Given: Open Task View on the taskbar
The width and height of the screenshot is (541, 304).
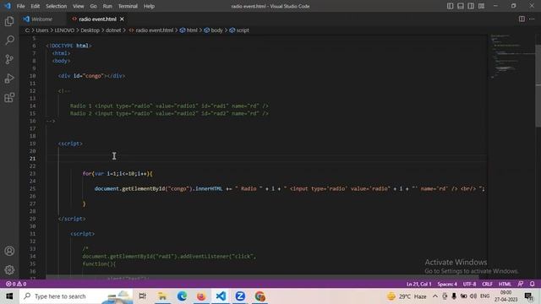Looking at the screenshot, I should point(142,296).
